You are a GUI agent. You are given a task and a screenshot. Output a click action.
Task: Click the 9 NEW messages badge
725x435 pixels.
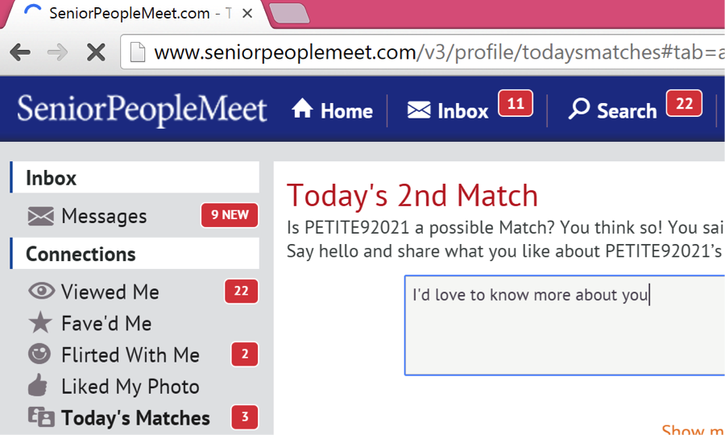point(230,215)
